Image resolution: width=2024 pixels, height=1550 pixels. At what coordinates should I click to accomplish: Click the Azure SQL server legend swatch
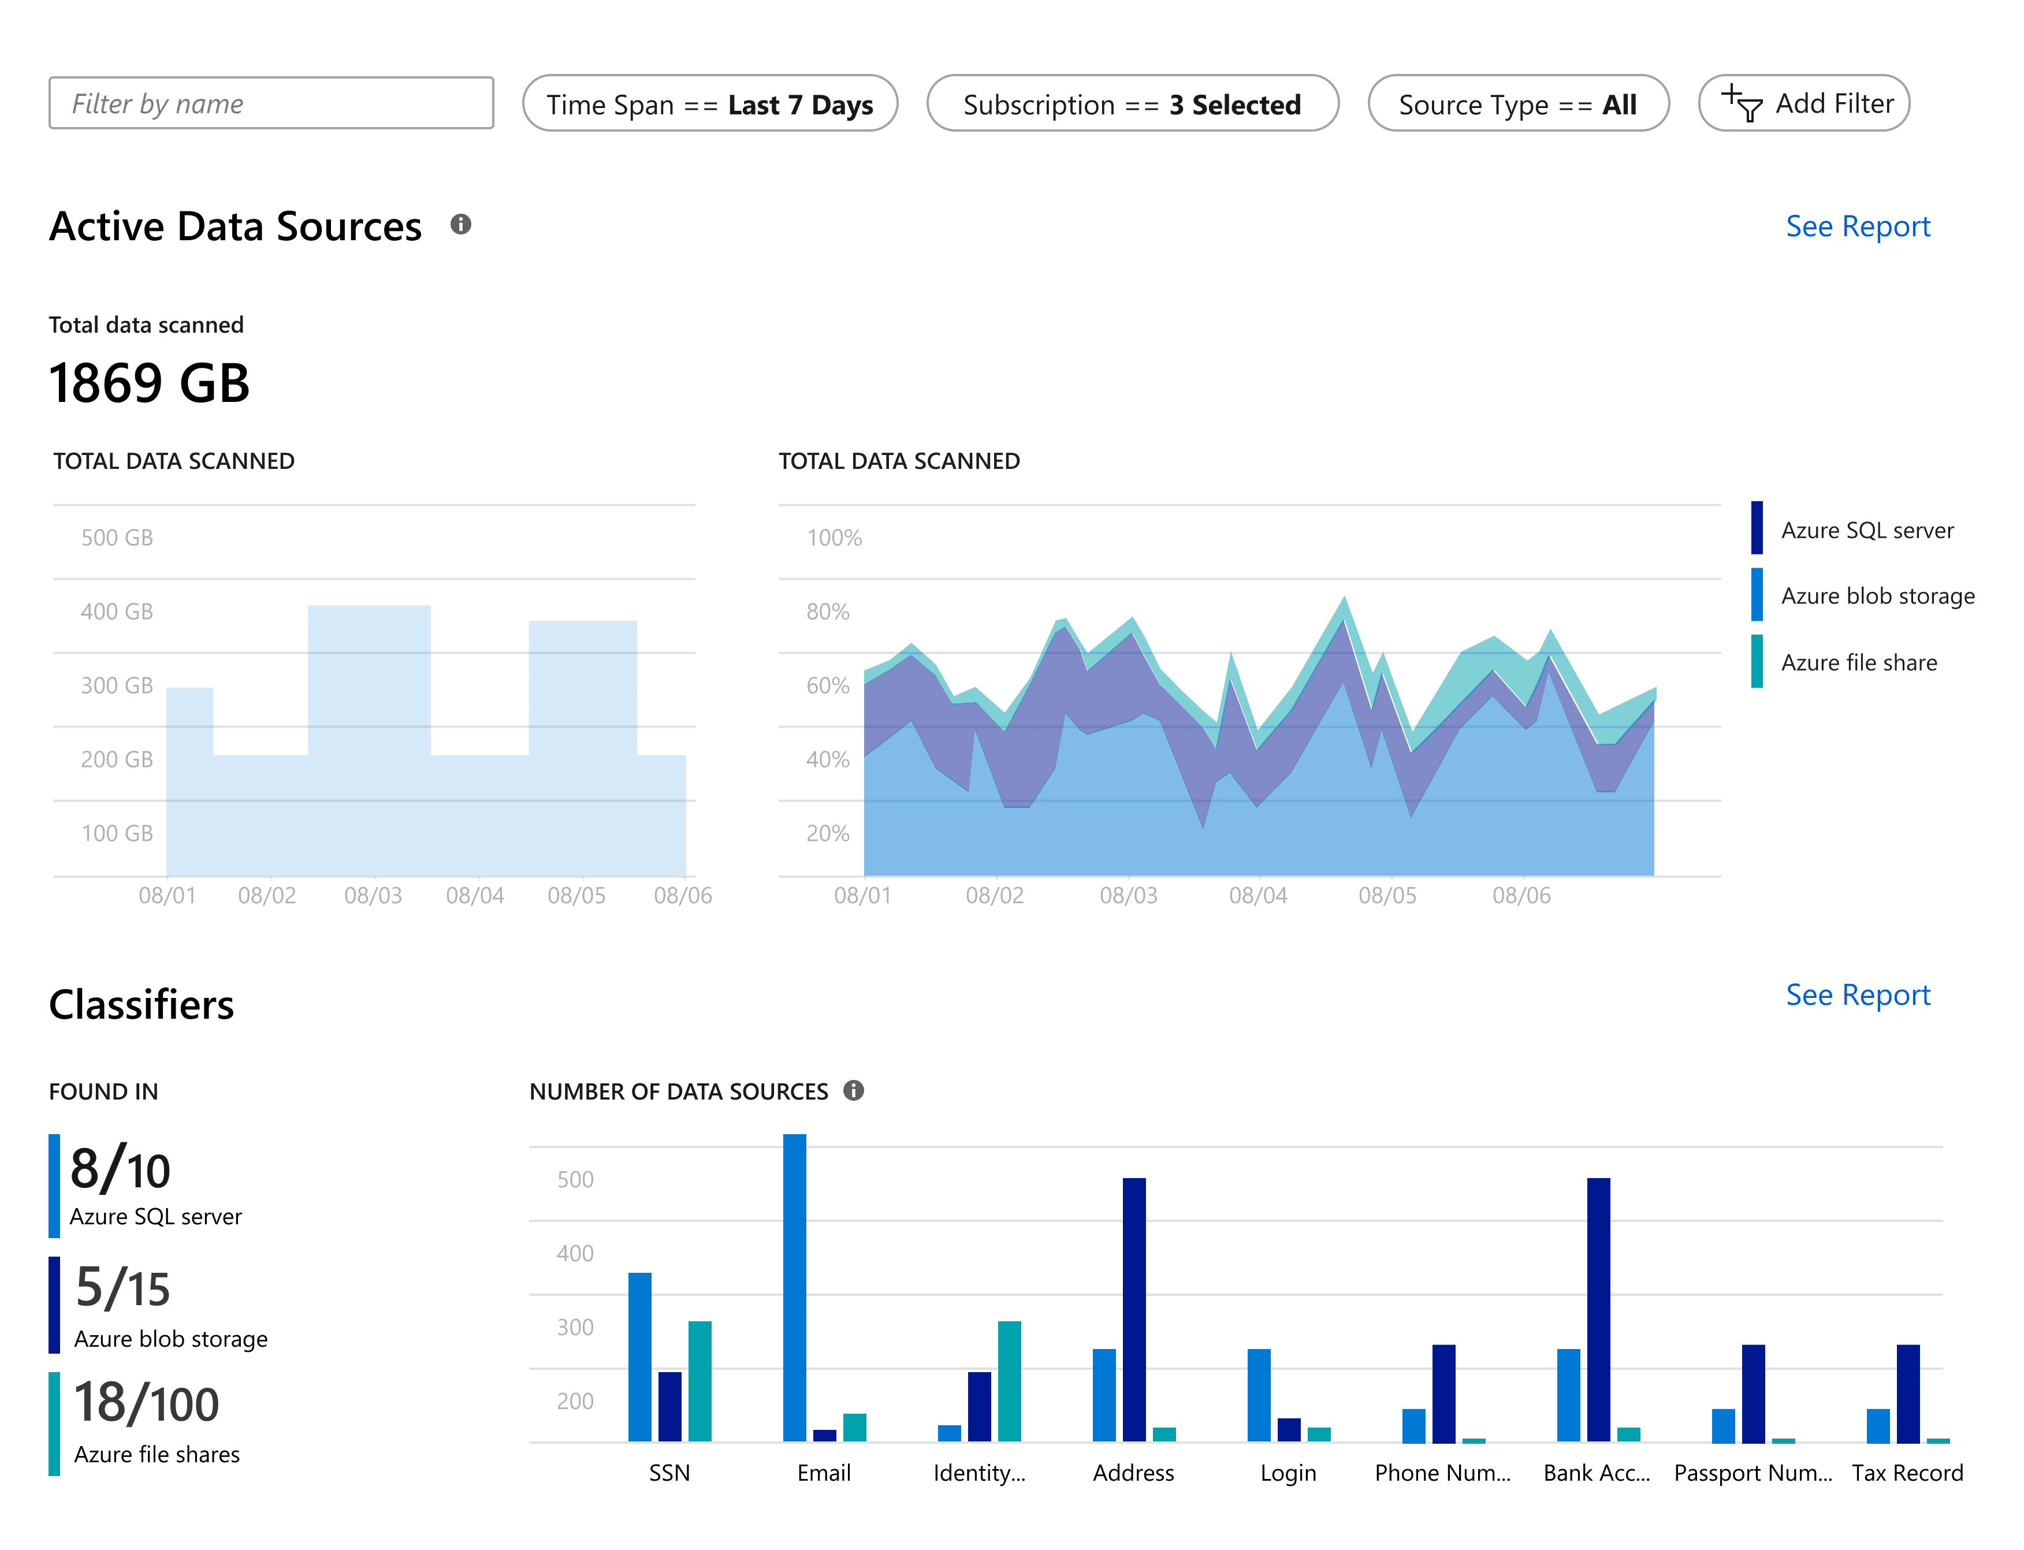1757,528
